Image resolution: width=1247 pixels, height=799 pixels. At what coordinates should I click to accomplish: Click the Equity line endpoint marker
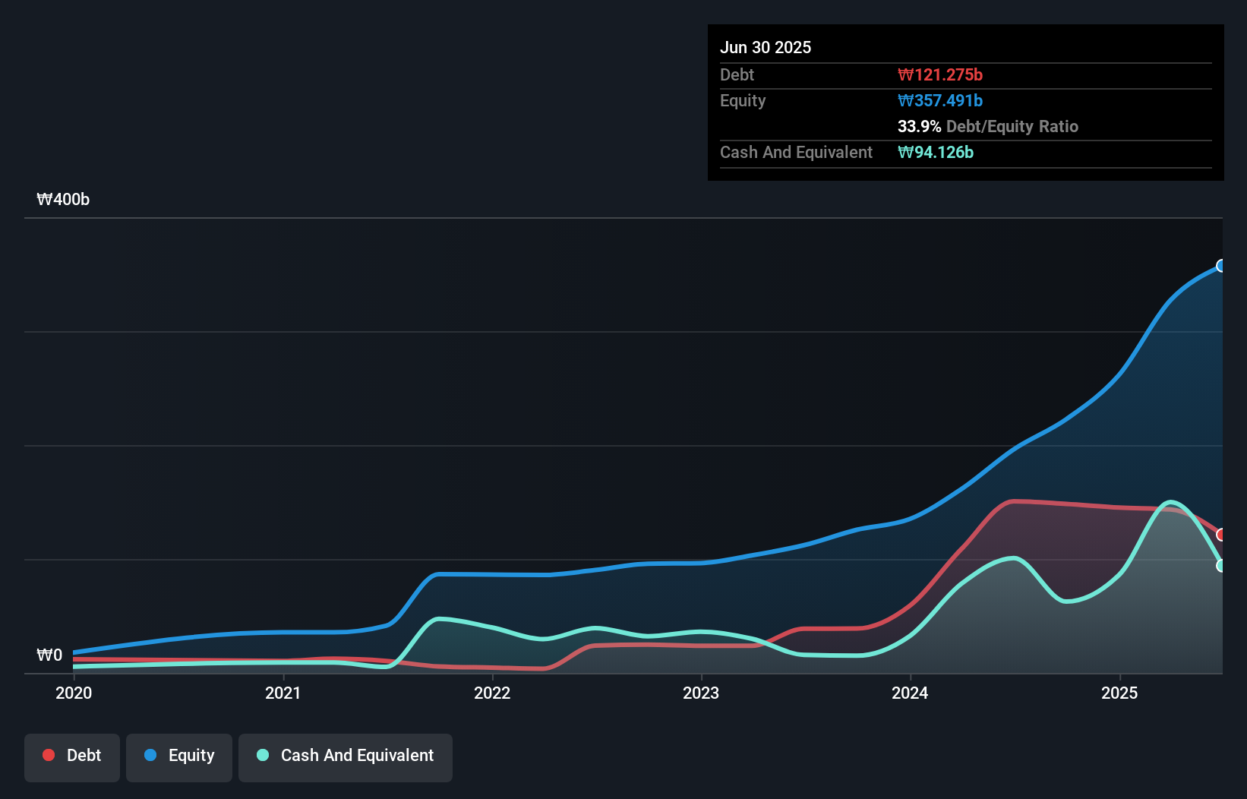click(x=1220, y=266)
